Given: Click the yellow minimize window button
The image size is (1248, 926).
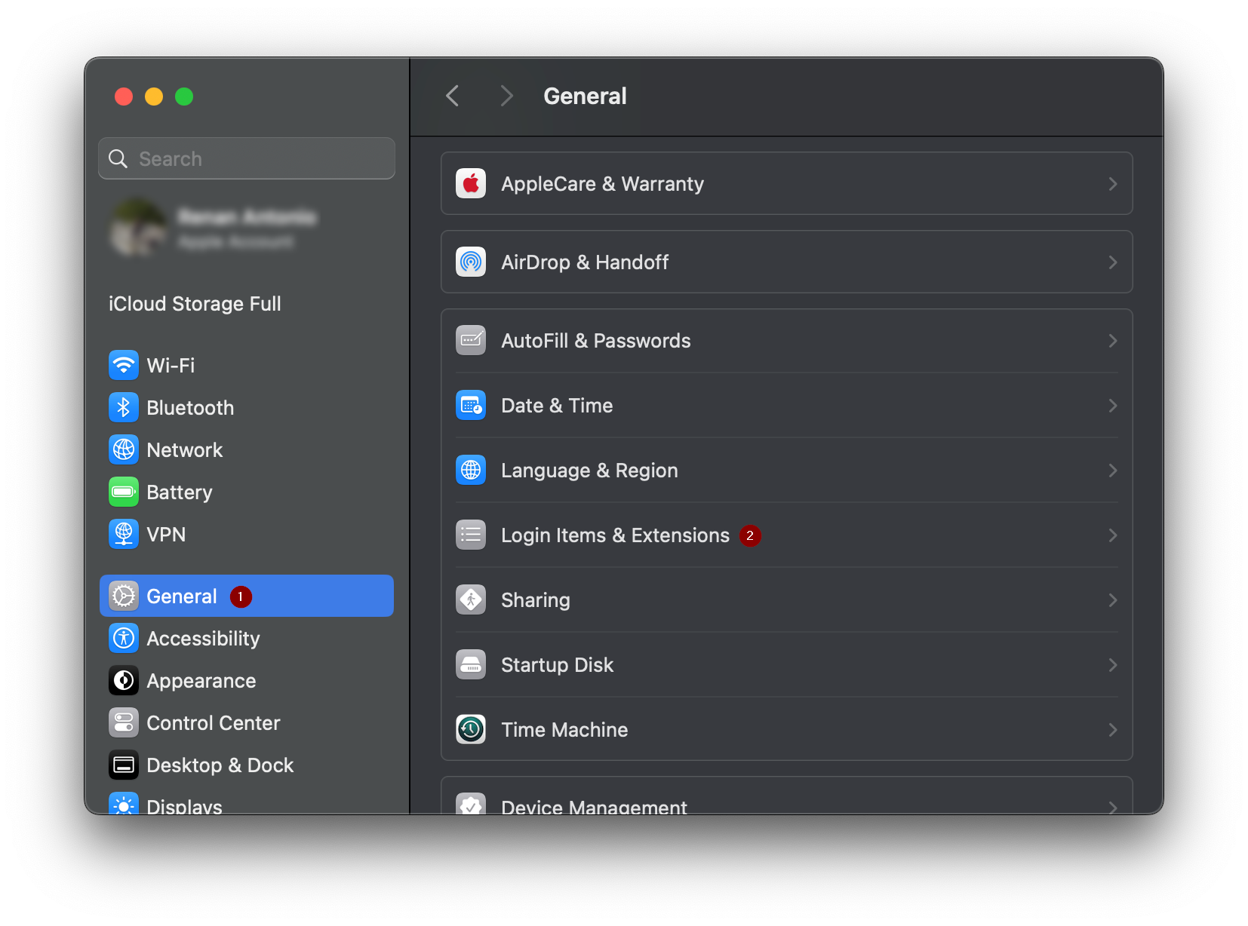Looking at the screenshot, I should point(154,97).
